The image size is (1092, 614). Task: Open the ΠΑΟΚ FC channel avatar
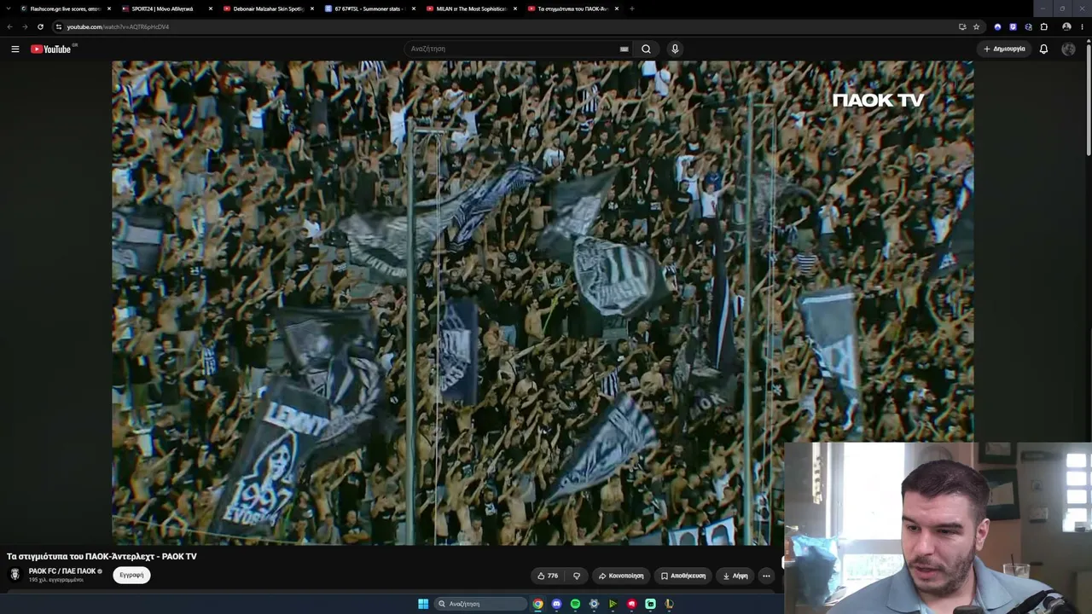point(15,574)
